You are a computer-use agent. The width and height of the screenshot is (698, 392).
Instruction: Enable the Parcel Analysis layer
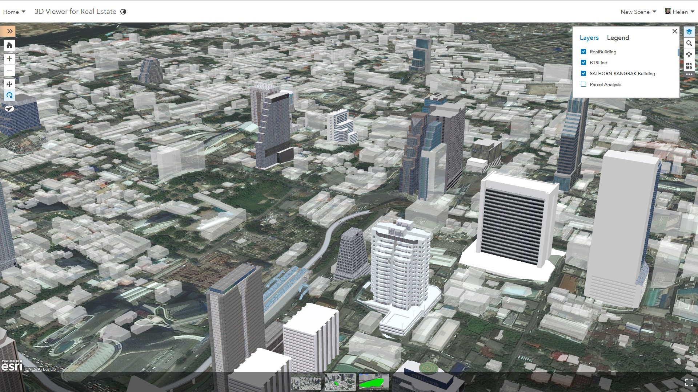583,84
